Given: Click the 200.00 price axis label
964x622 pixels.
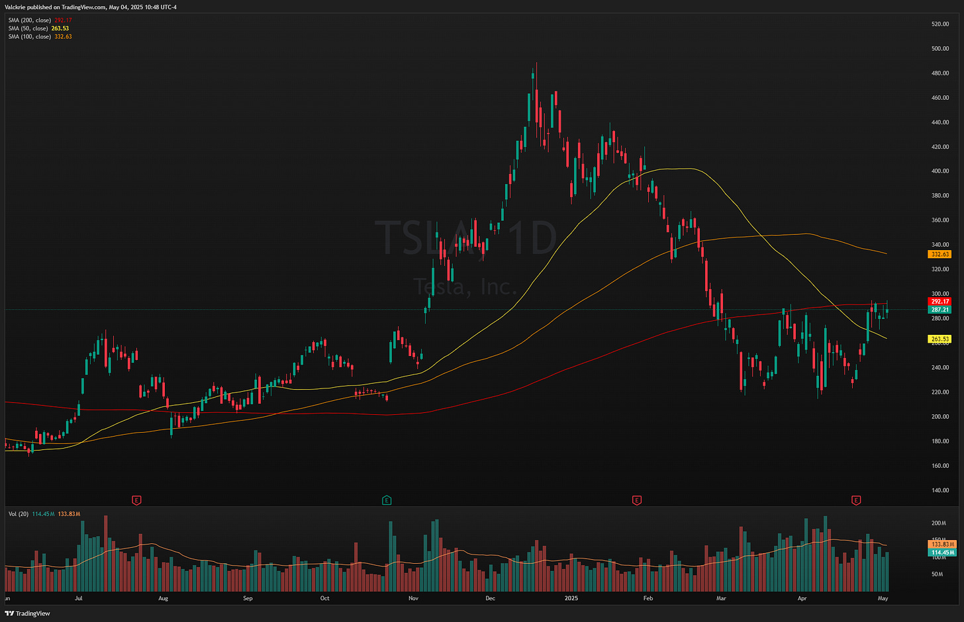Looking at the screenshot, I should 940,417.
